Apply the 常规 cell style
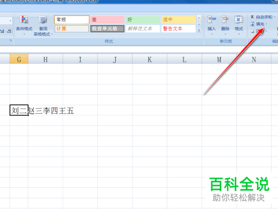This screenshot has height=209, width=278. pyautogui.click(x=72, y=20)
